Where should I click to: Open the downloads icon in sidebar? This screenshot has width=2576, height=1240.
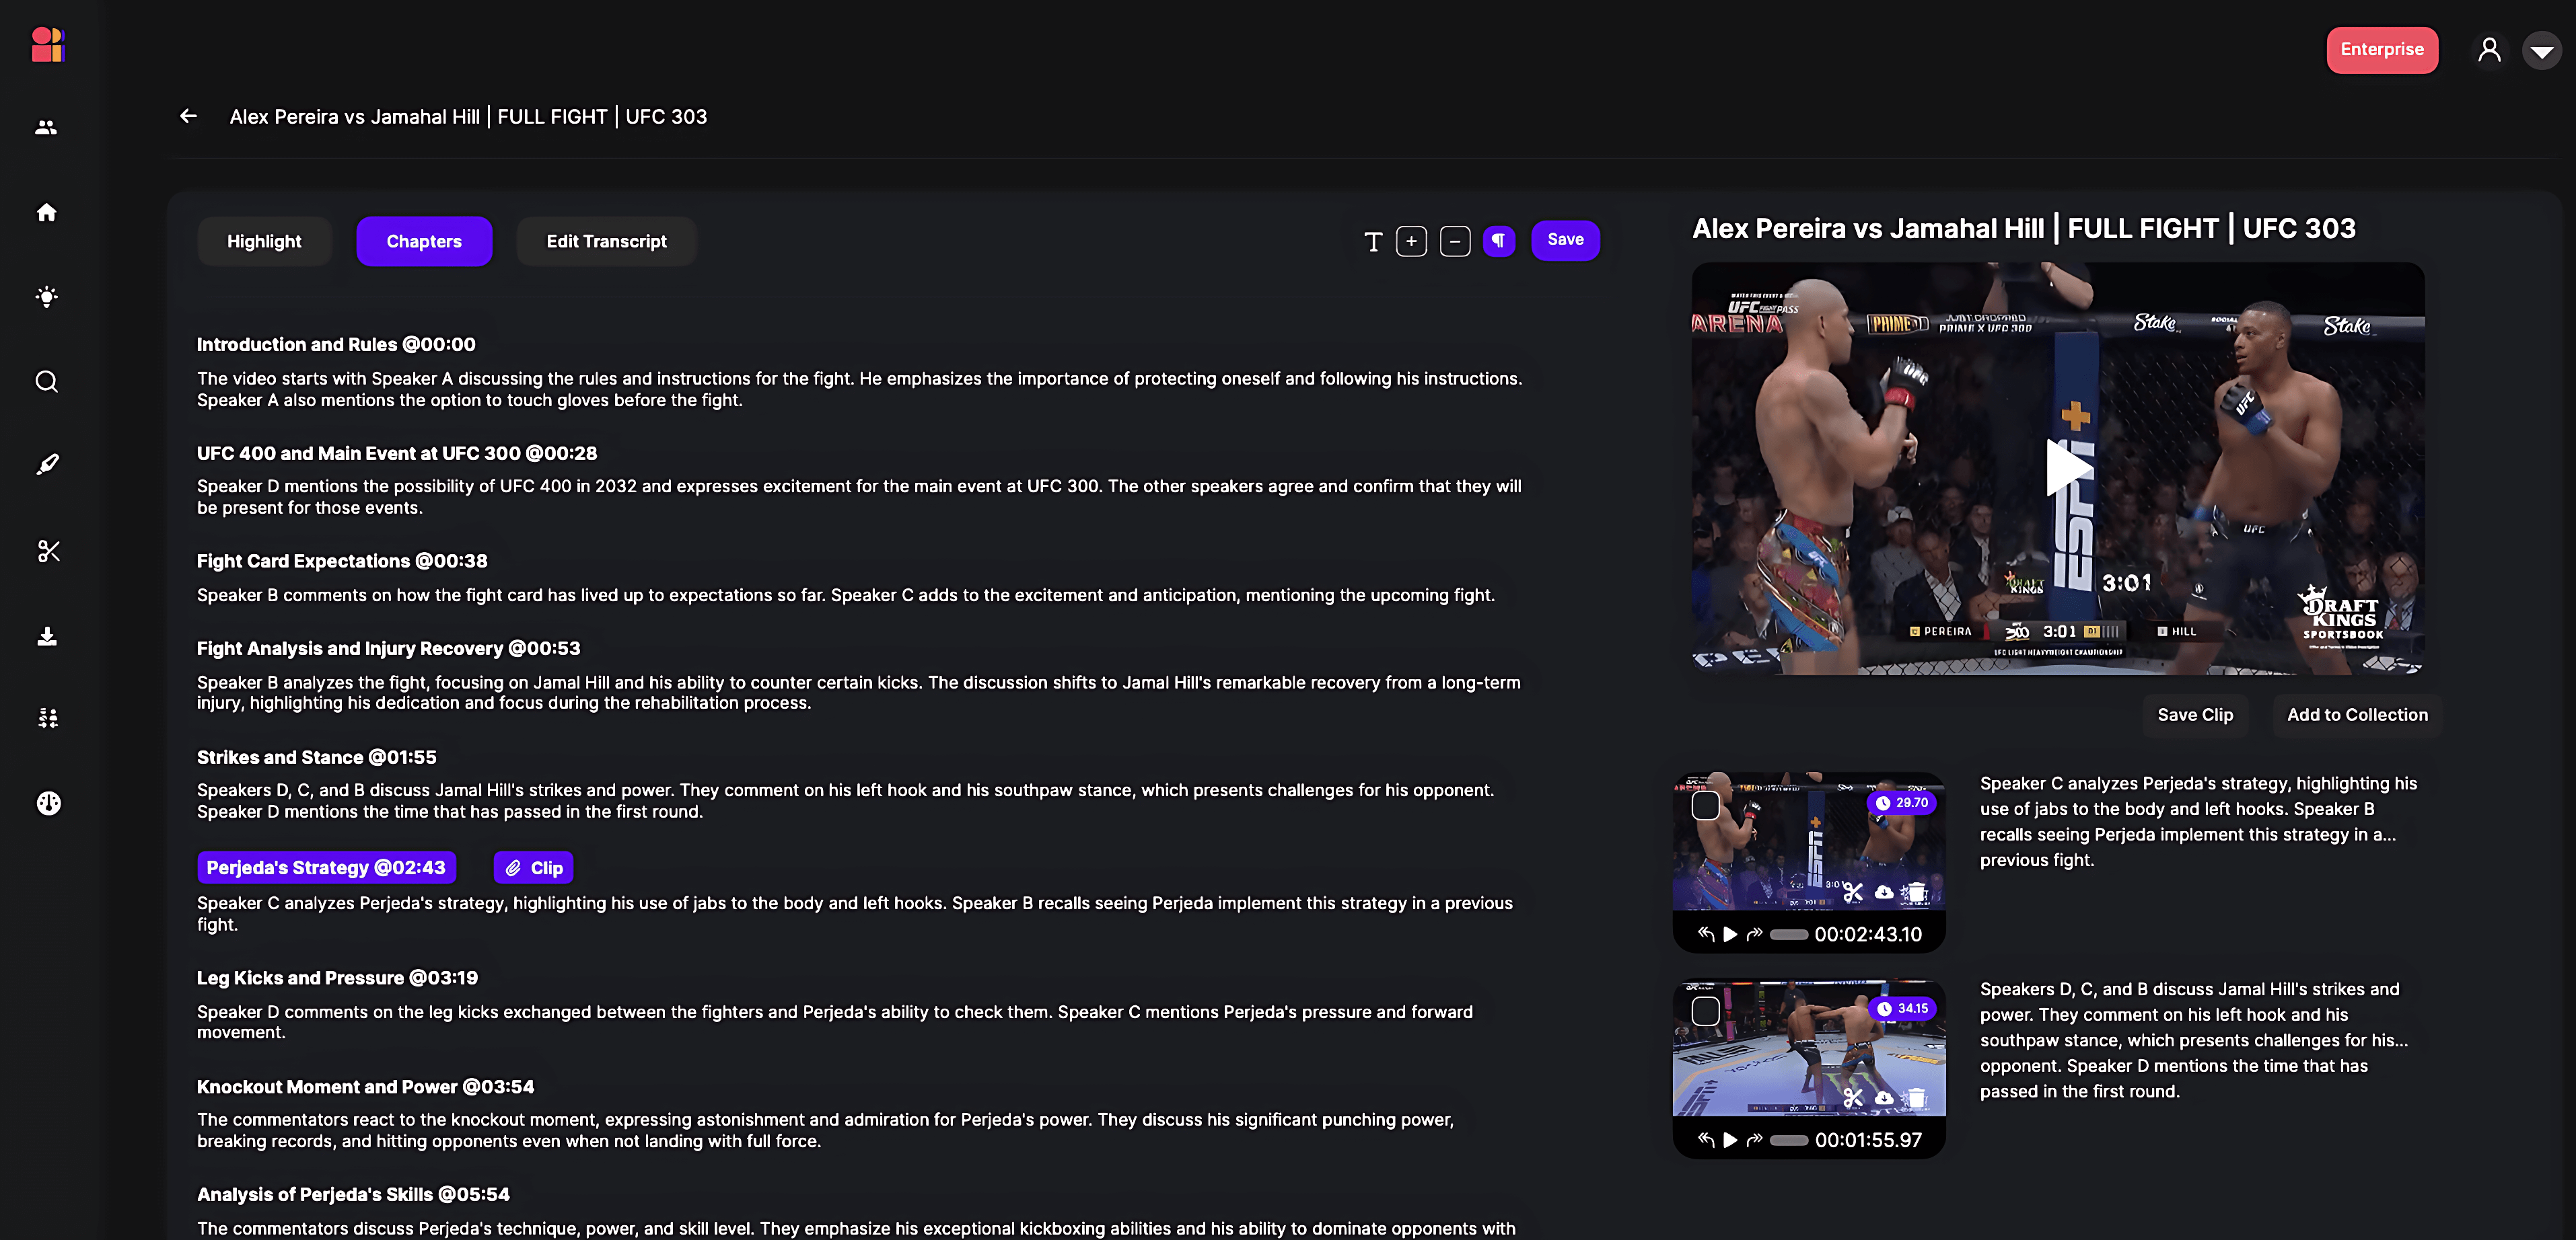point(46,637)
